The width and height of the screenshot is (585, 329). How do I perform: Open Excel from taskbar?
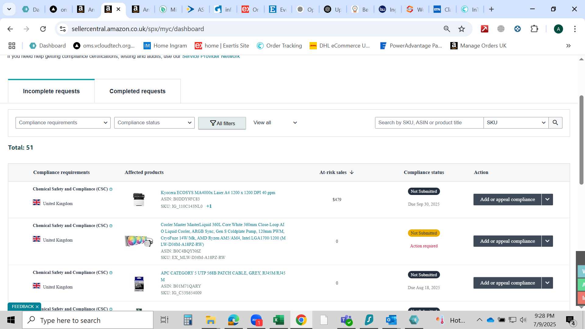(278, 320)
